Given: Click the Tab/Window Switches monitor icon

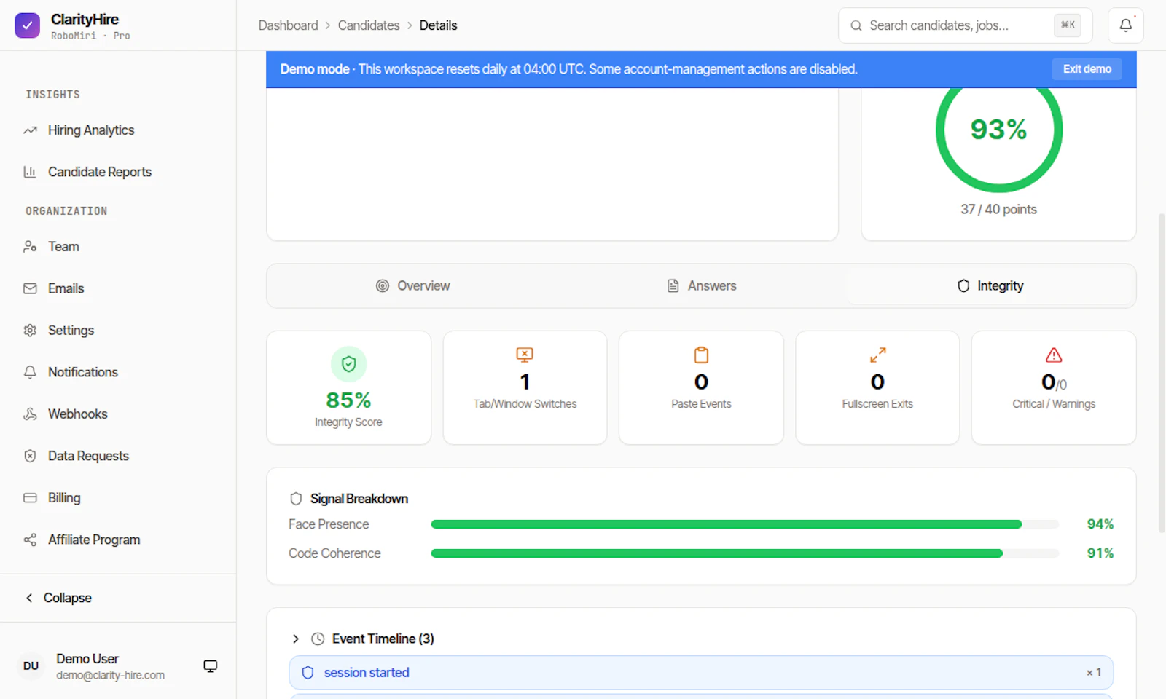Looking at the screenshot, I should pyautogui.click(x=525, y=355).
